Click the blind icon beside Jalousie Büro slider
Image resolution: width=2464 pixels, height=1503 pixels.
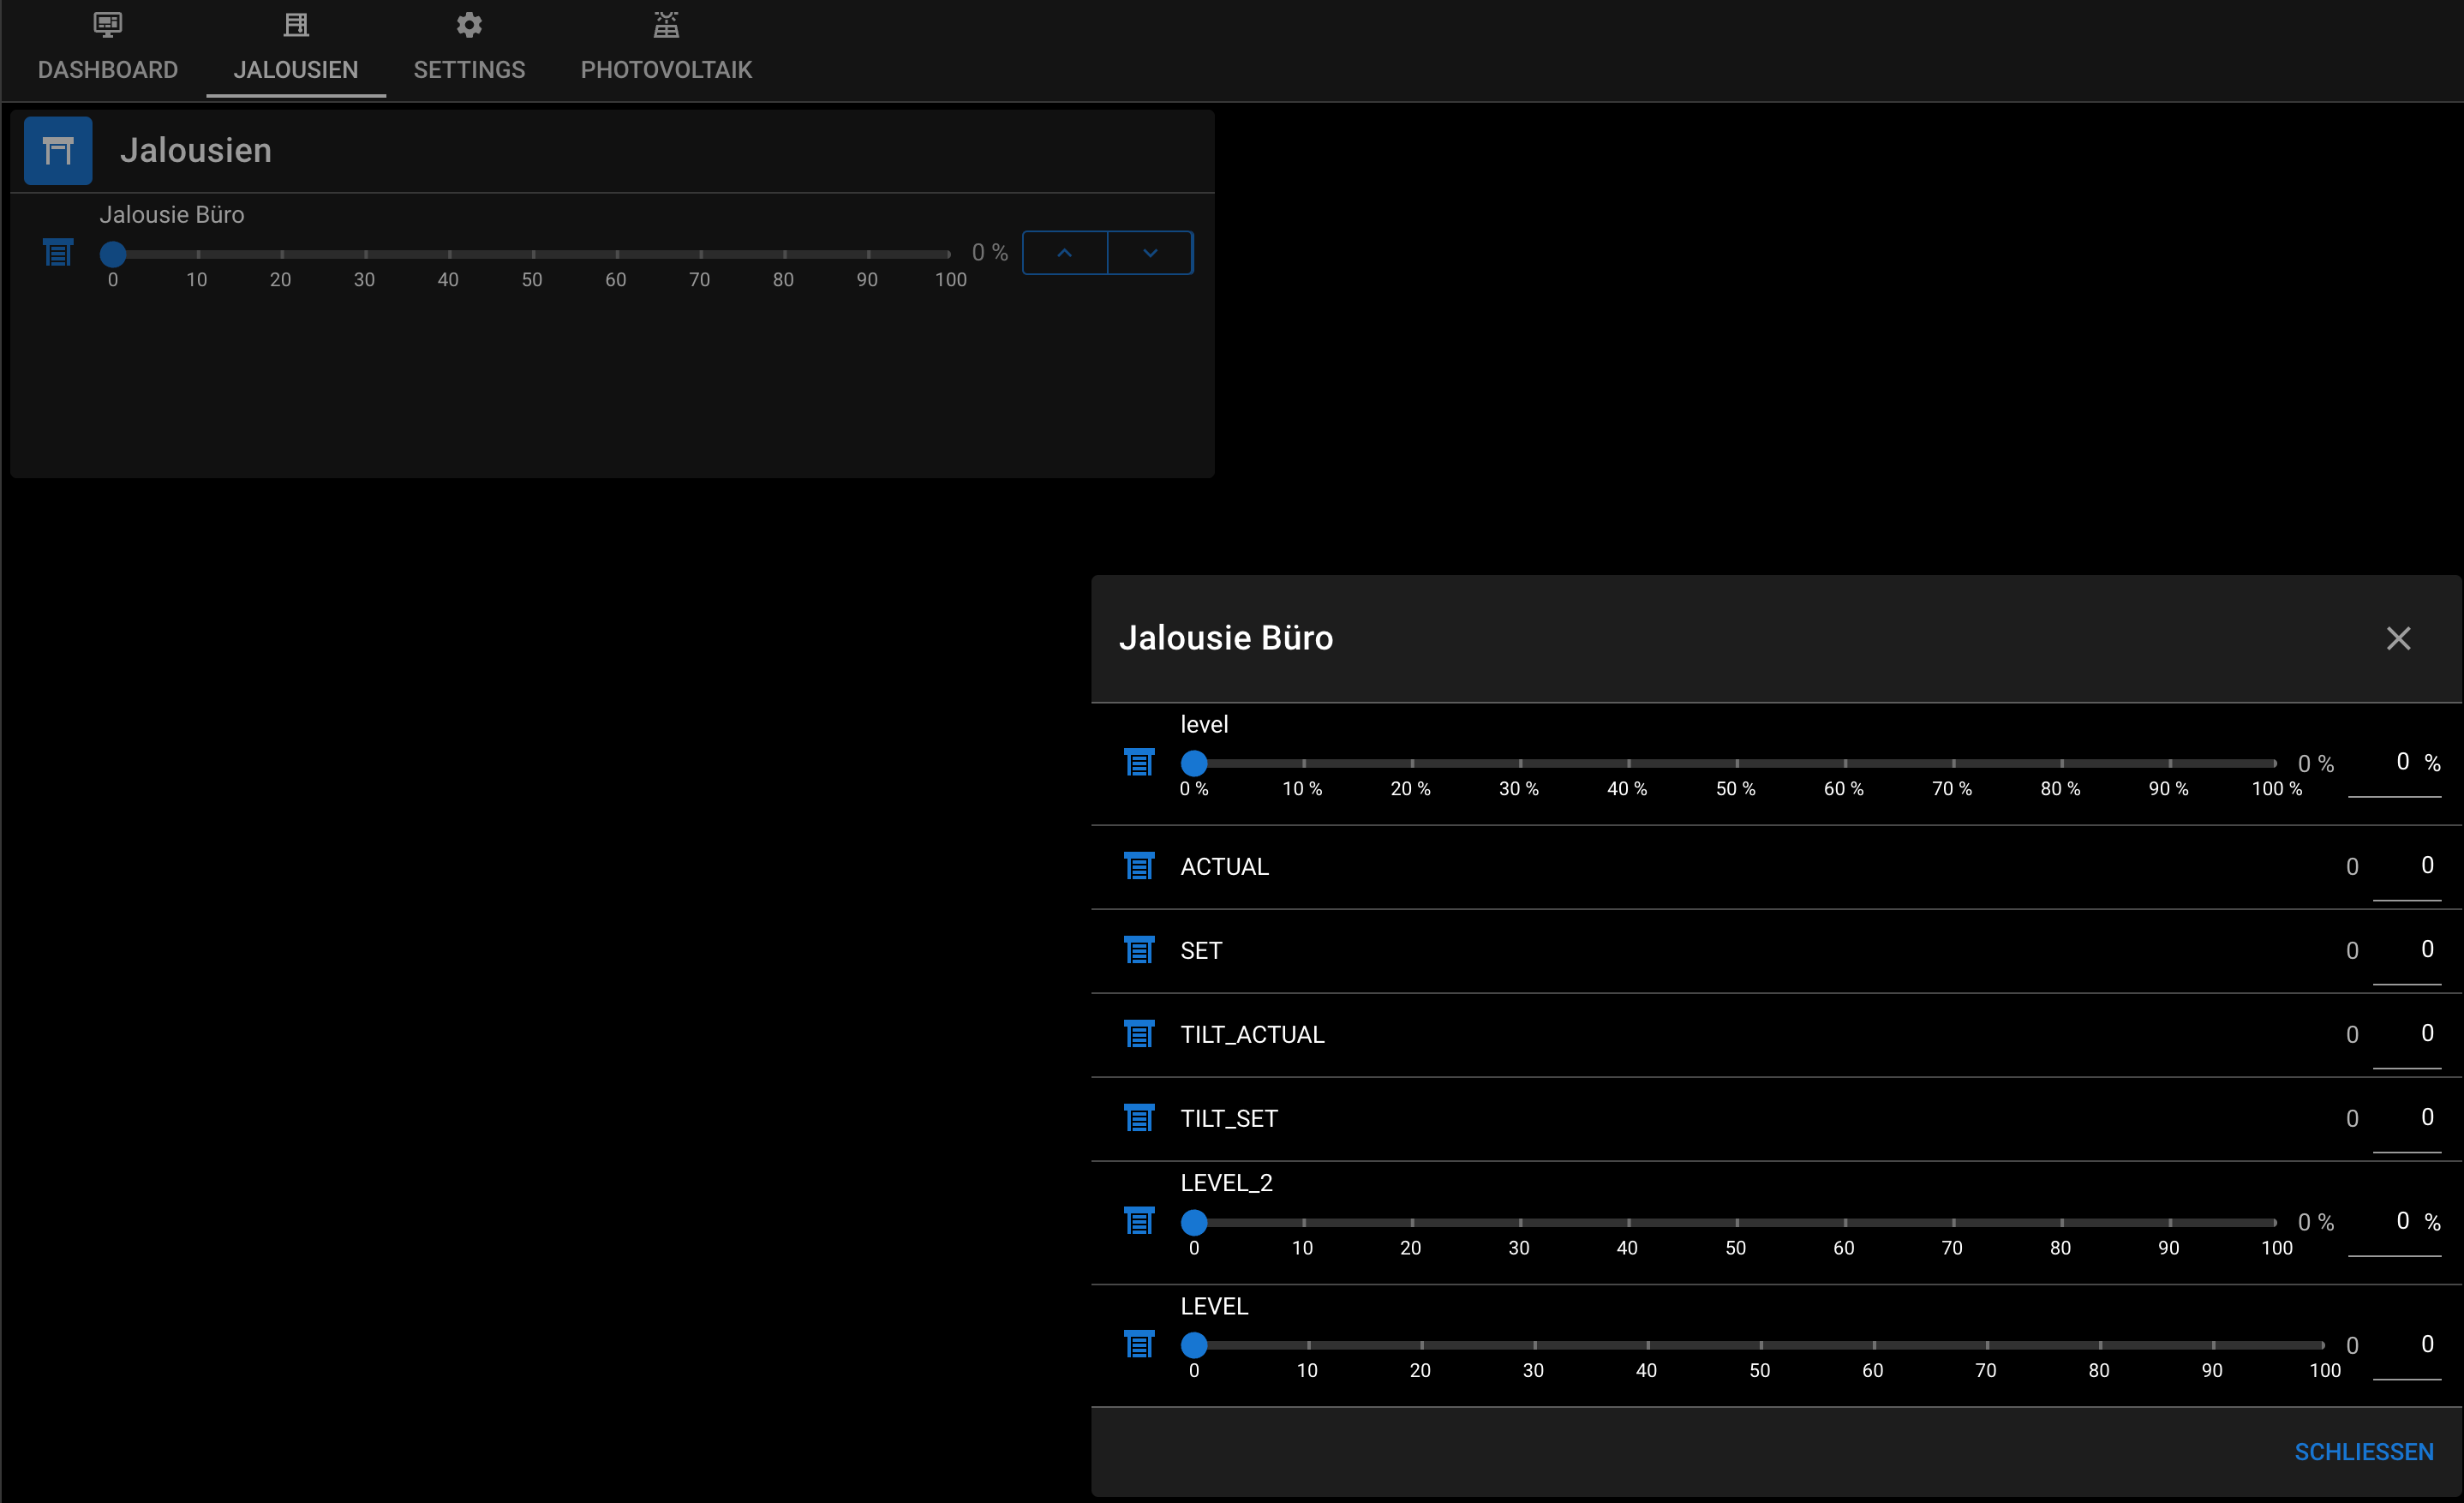point(58,253)
